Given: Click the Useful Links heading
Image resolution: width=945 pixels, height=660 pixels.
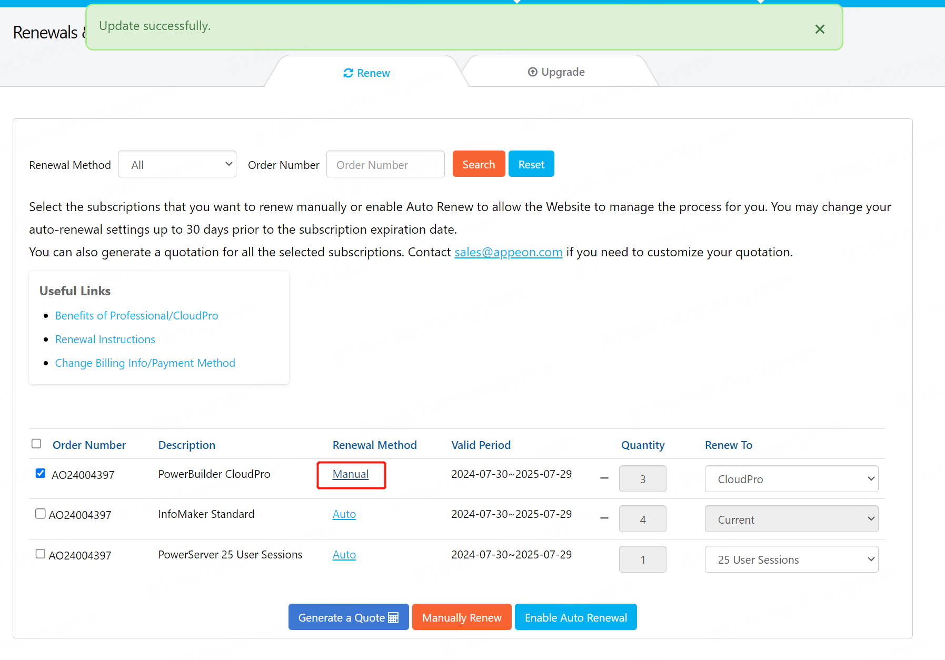Looking at the screenshot, I should tap(75, 291).
